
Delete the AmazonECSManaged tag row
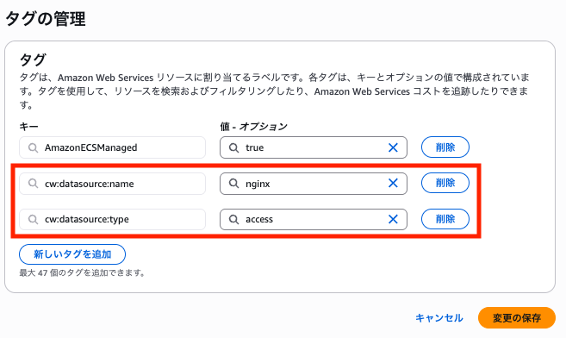(x=445, y=147)
